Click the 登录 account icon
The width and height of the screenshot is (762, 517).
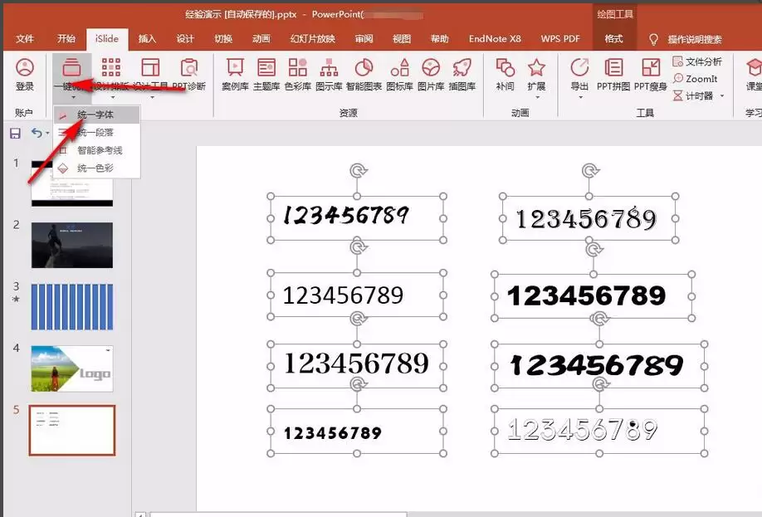[25, 73]
